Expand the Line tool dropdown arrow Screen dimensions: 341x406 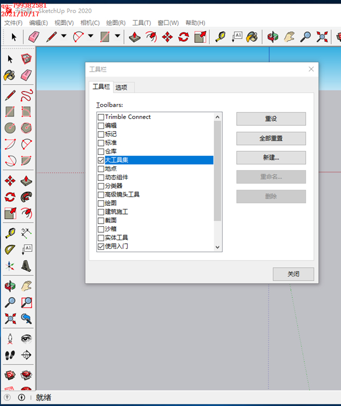[64, 36]
